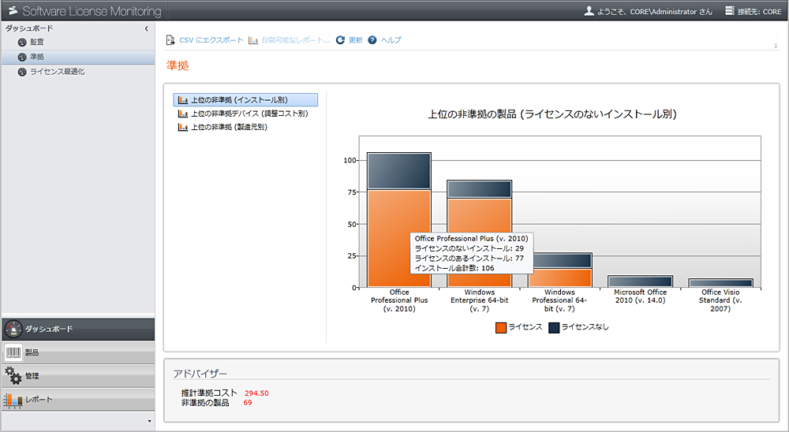Click chart icon beside 上位の非準拠デバイス
789x432 pixels.
coord(183,114)
